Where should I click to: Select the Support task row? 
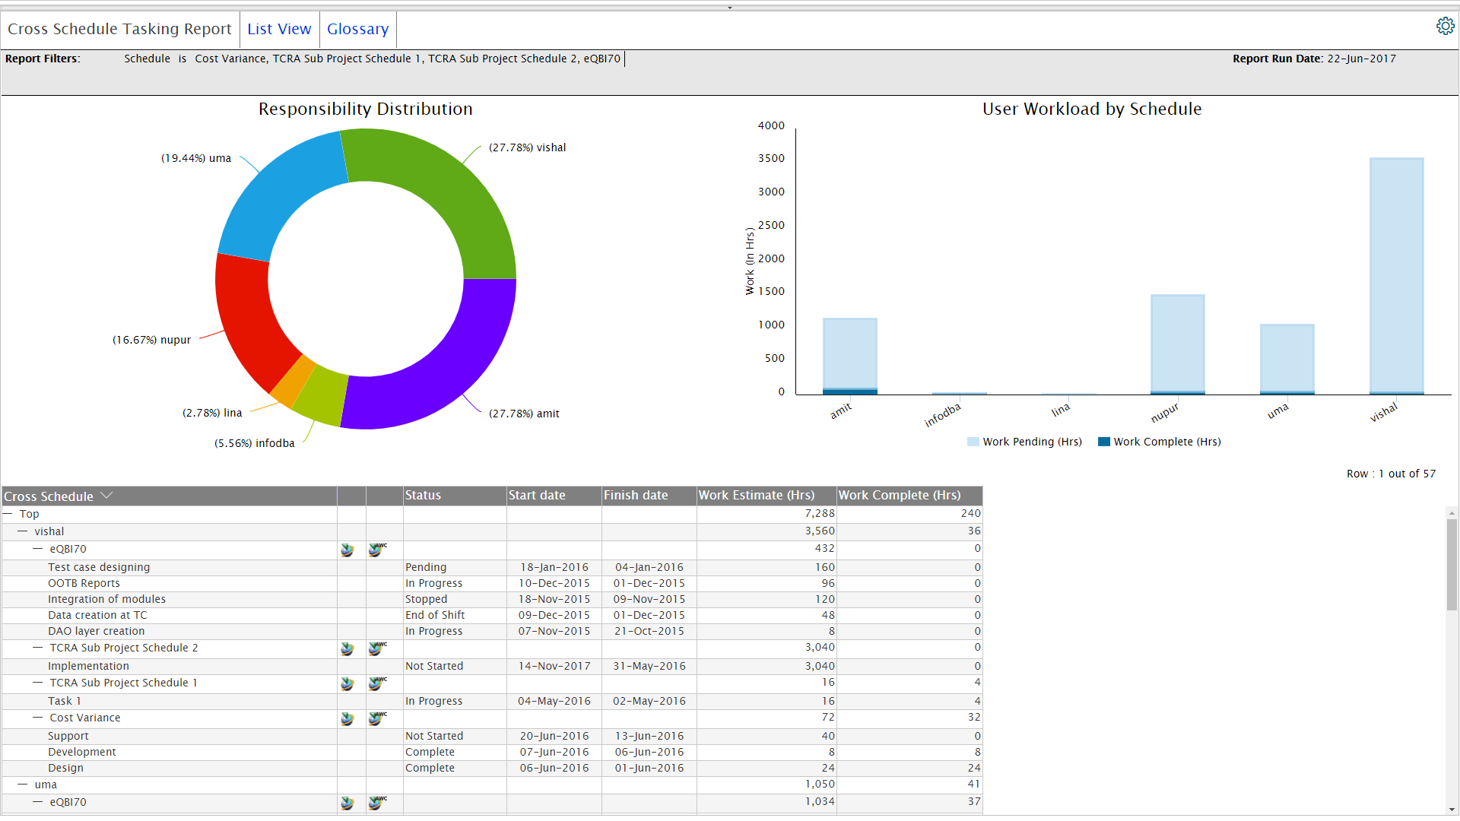(492, 736)
